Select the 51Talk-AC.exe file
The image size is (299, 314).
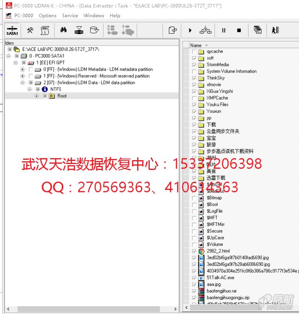pyautogui.click(x=220, y=277)
